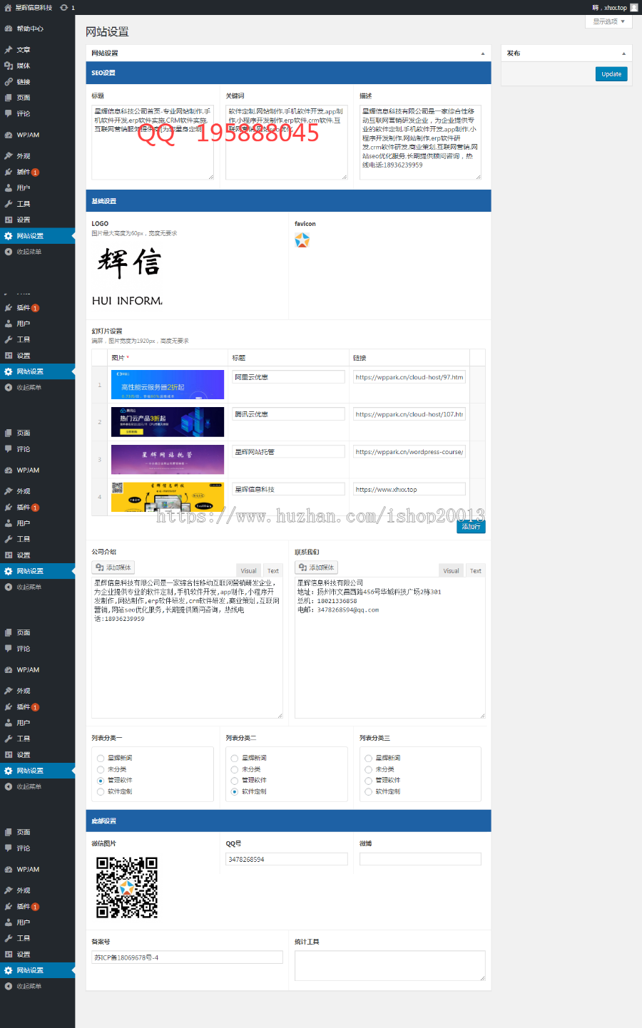Click the QQ号 input field

287,859
